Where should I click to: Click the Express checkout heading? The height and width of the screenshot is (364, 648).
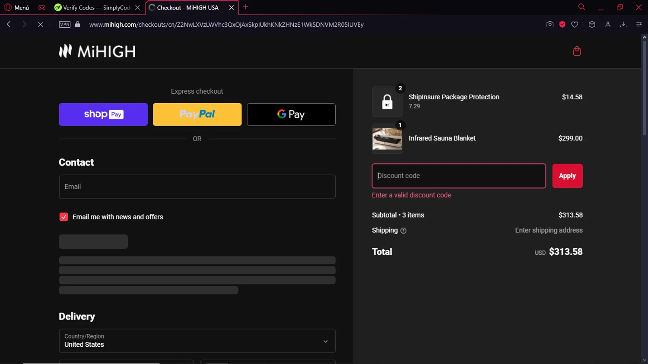(197, 91)
